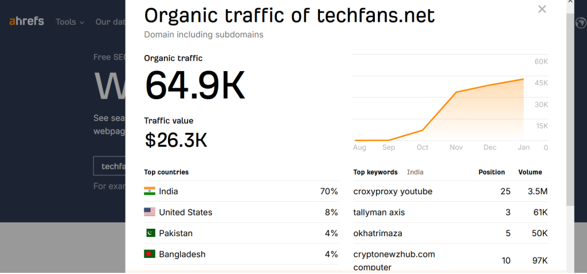587x274 pixels.
Task: Click the Jan point on traffic chart
Action: (x=523, y=79)
